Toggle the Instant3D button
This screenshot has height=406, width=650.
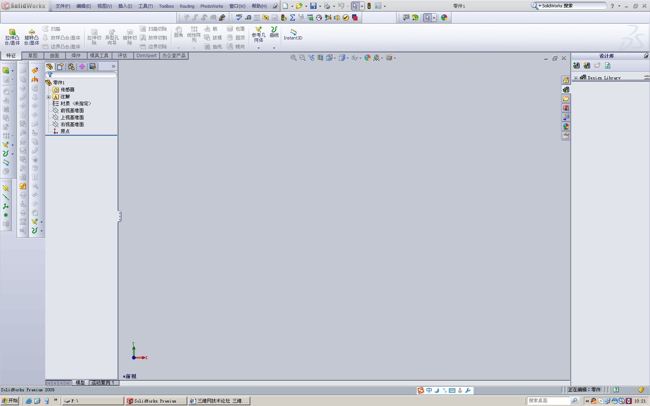click(293, 34)
